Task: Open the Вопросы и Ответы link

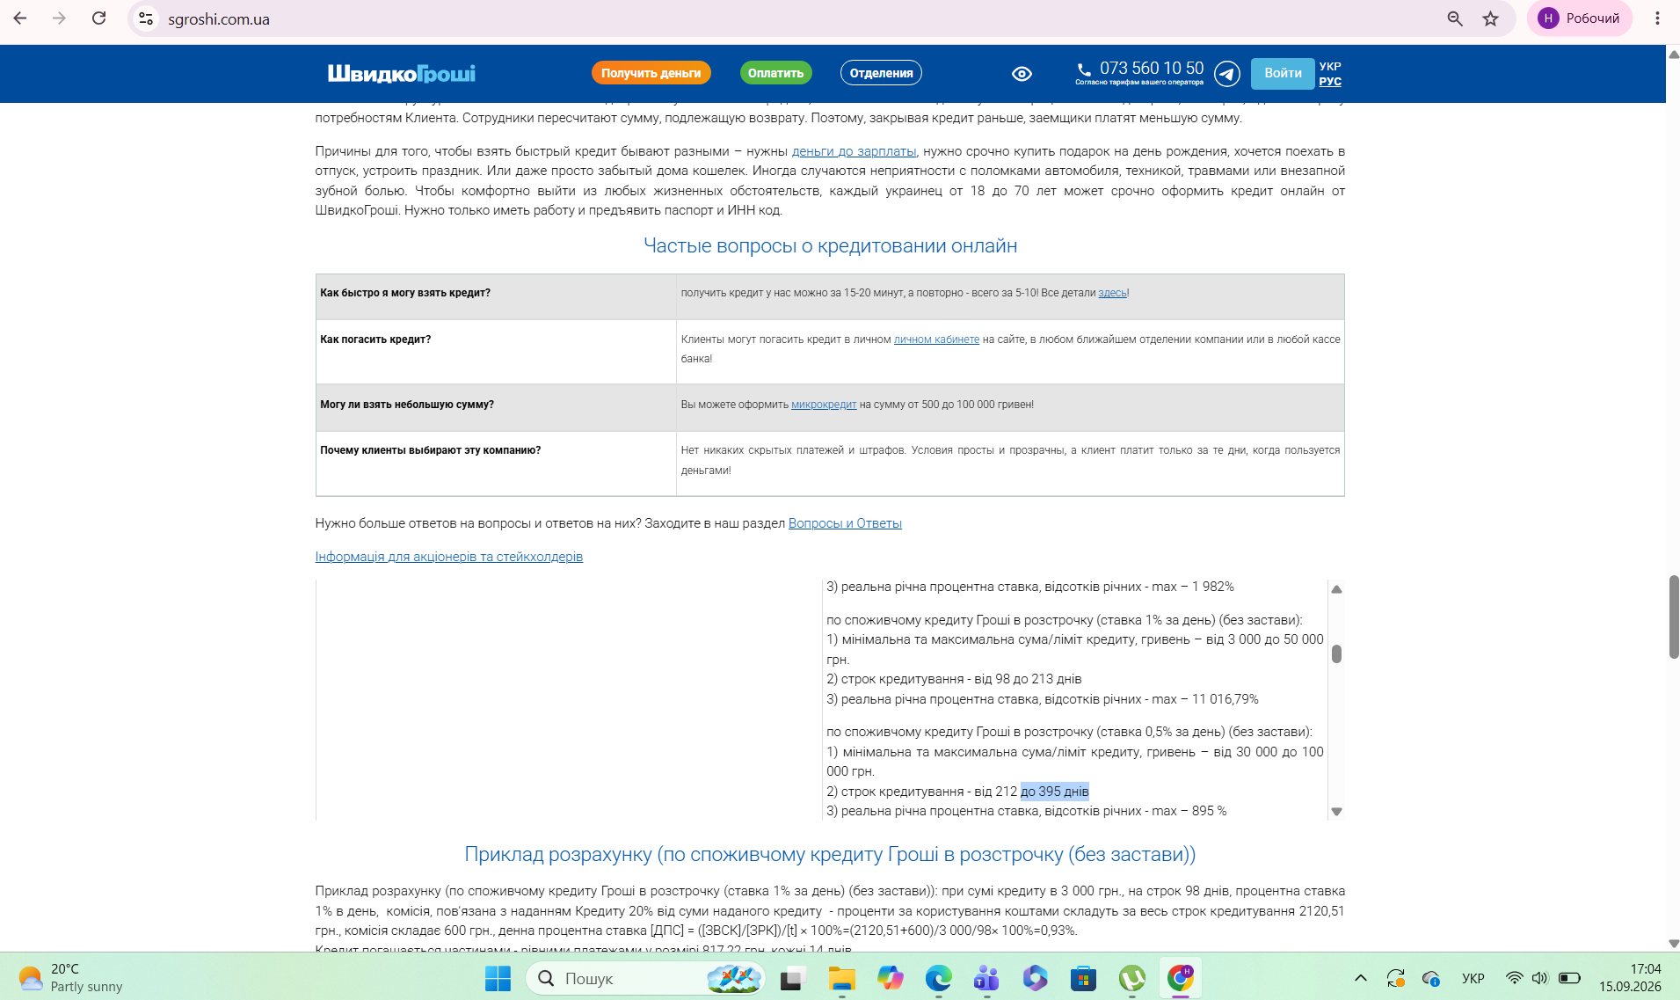Action: (x=845, y=523)
